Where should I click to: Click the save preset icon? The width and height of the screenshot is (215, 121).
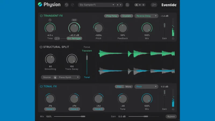click(x=127, y=5)
